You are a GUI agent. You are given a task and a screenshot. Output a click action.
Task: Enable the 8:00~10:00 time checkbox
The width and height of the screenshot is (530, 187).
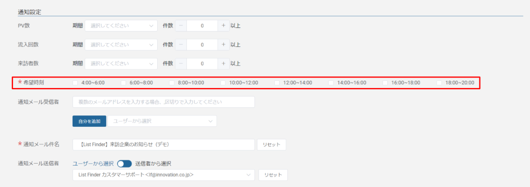(x=172, y=83)
